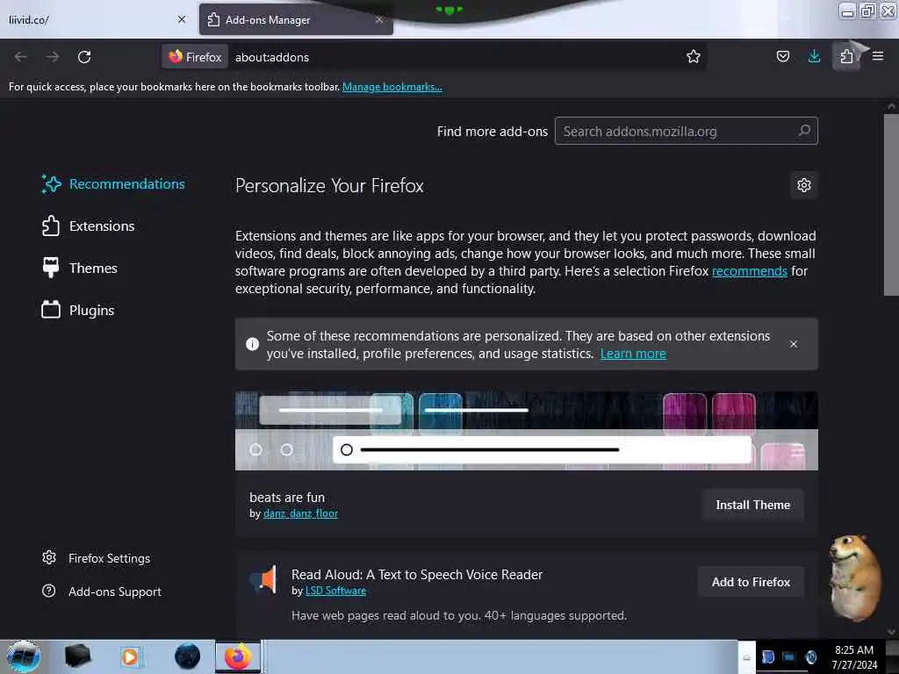Click the beats are fun theme title
The image size is (899, 674).
coord(287,498)
